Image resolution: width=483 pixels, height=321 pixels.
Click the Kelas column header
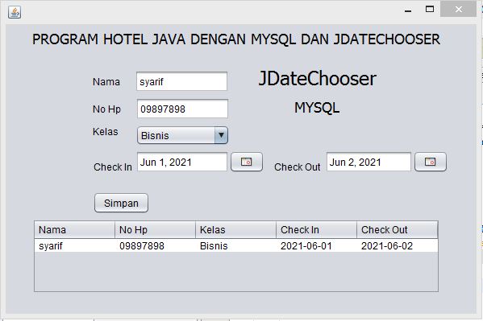(x=236, y=229)
